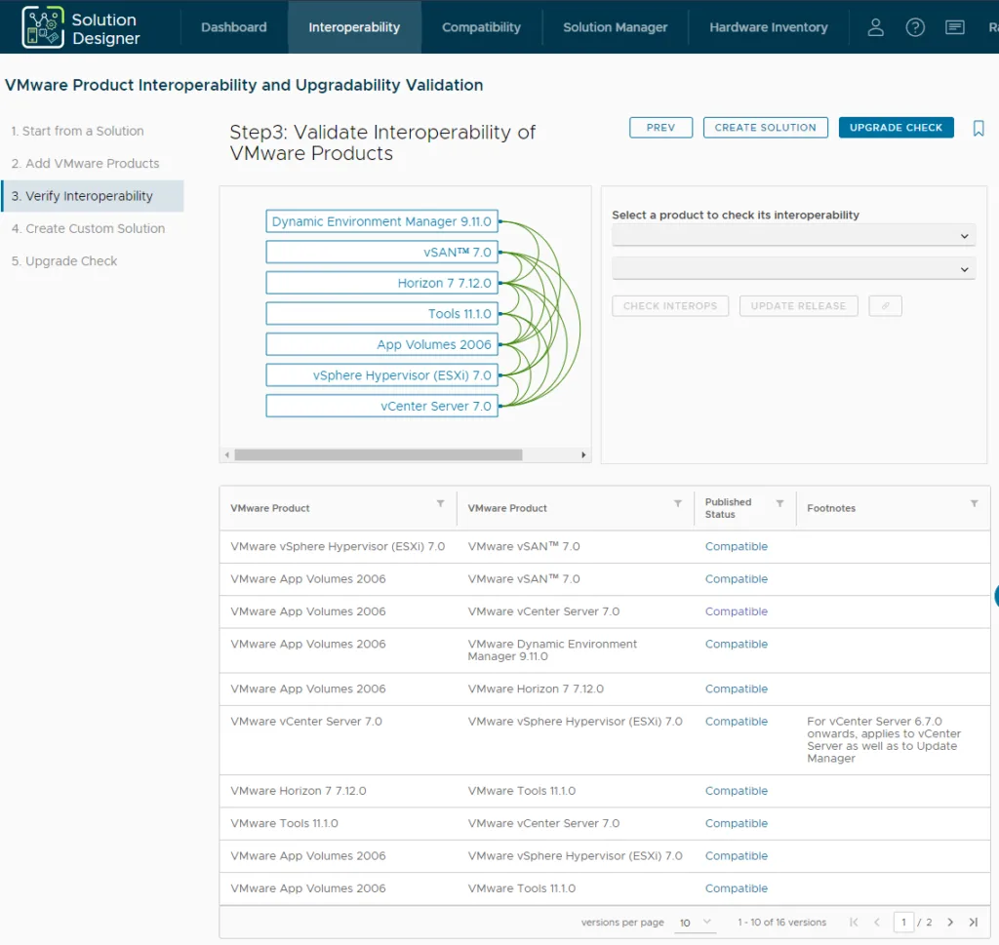
Task: Select the vSAN 7.0 node in diagram
Action: tap(381, 253)
